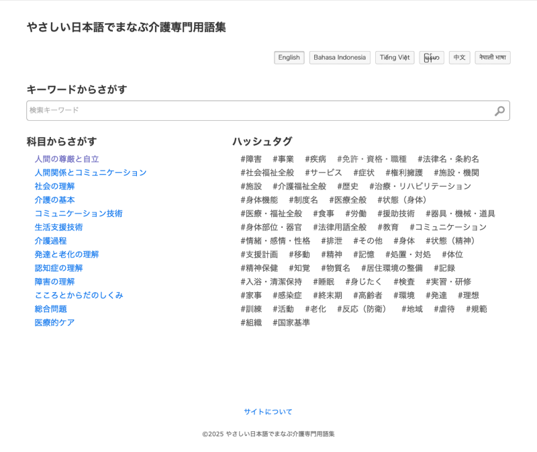Filter by #感染症 hashtag
537x452 pixels.
(x=287, y=296)
